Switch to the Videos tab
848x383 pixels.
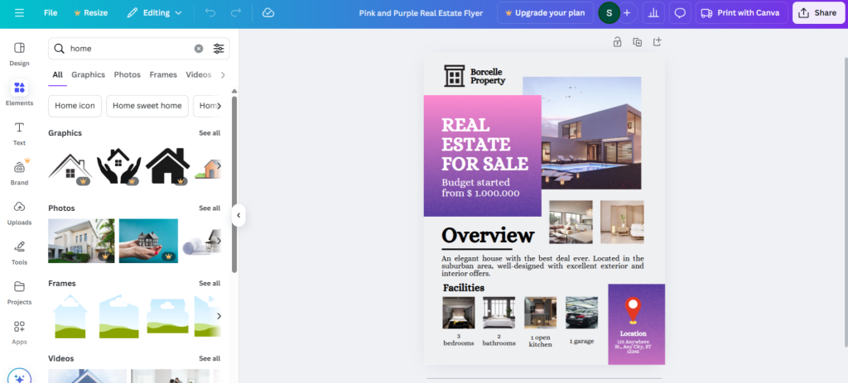click(x=199, y=74)
